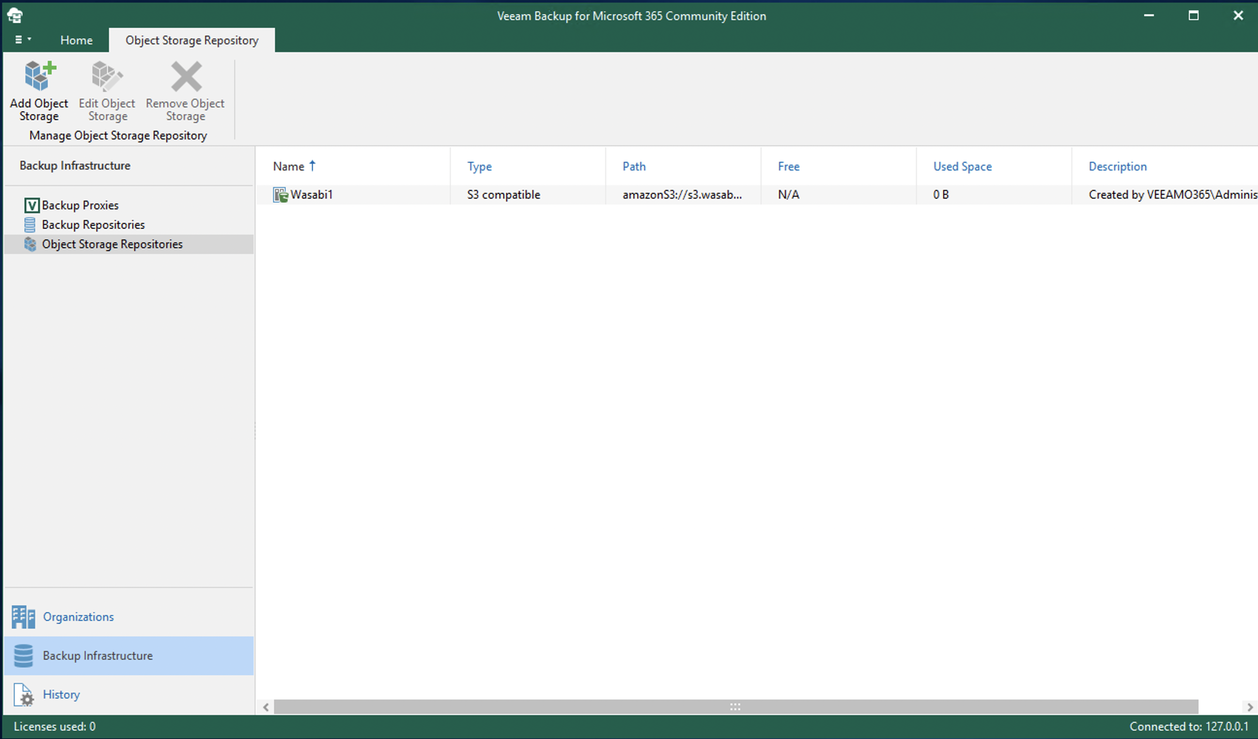
Task: Click the horizontal scrollbar thumb
Action: click(736, 707)
